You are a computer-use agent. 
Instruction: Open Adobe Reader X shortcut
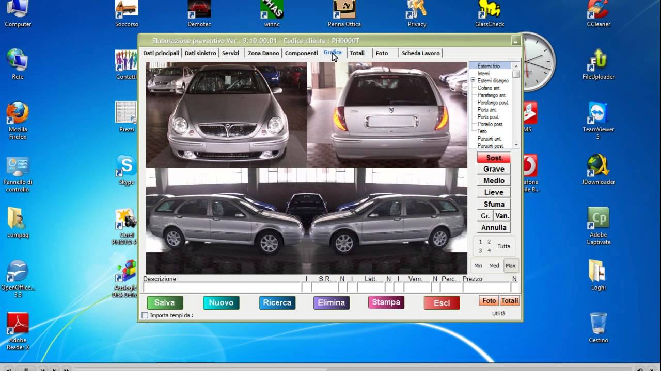pyautogui.click(x=18, y=331)
